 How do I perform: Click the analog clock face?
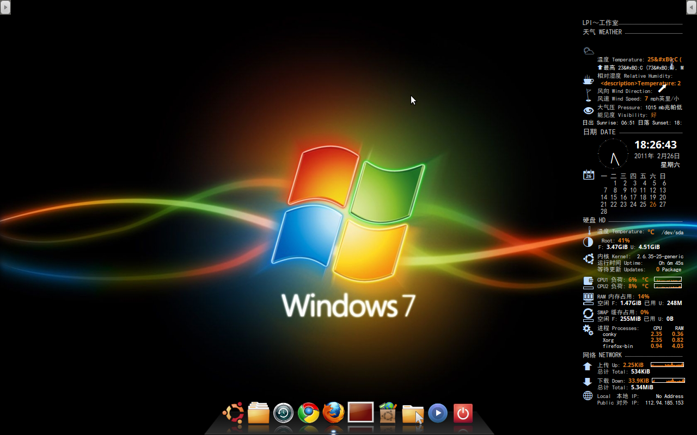(x=613, y=153)
